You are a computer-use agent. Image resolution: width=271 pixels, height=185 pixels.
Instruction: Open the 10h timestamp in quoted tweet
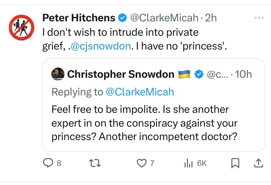click(244, 74)
